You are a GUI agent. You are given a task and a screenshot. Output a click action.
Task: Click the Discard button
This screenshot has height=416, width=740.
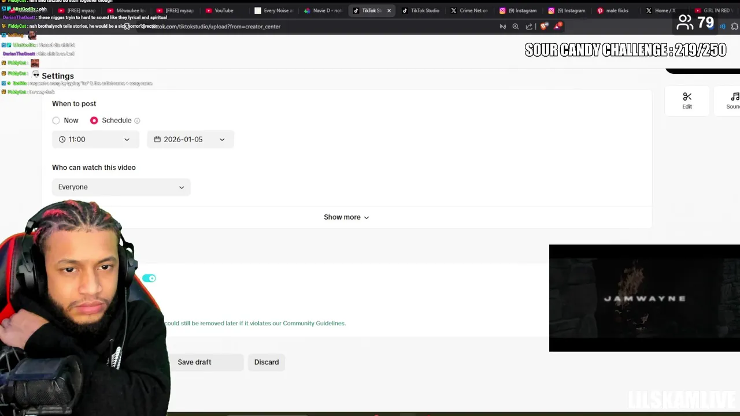pos(267,362)
